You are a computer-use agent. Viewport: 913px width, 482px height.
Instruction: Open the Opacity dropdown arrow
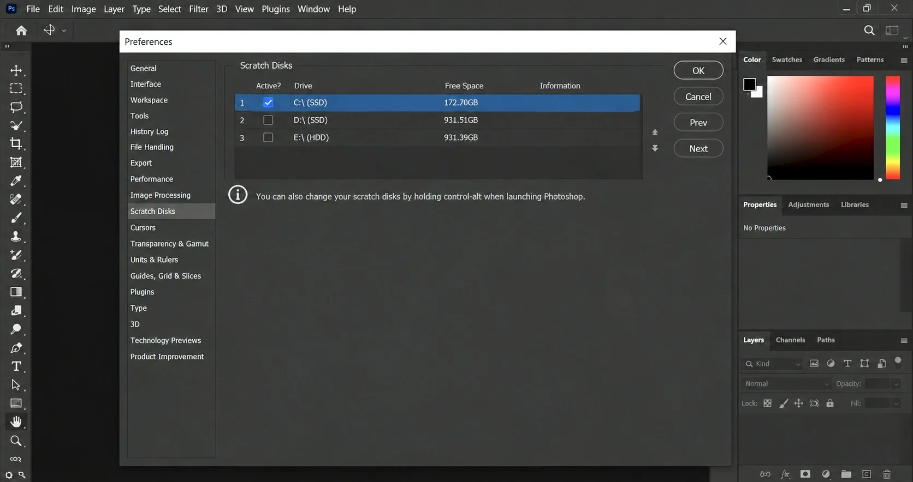(896, 384)
